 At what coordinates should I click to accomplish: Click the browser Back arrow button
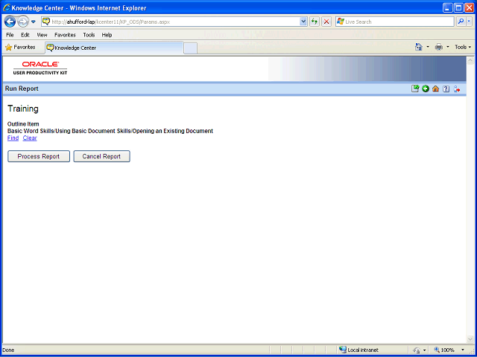[x=10, y=22]
